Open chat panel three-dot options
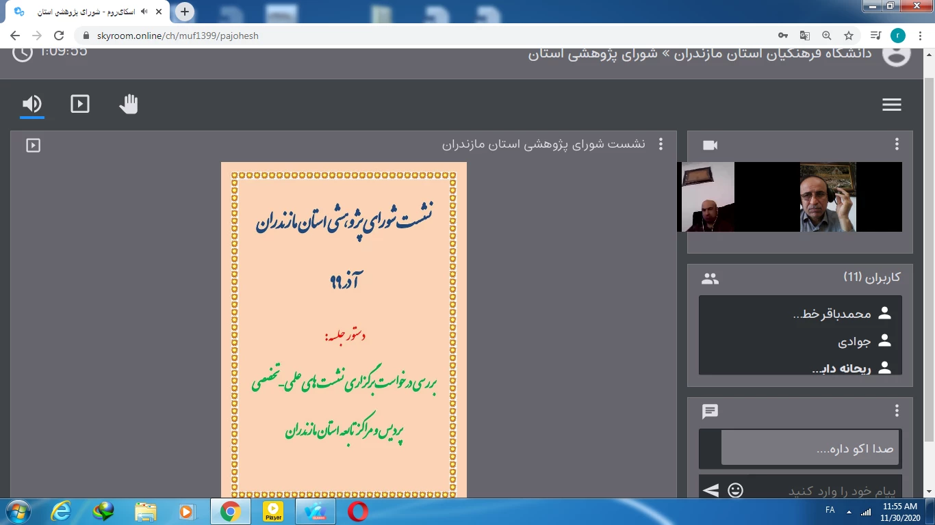 897,411
